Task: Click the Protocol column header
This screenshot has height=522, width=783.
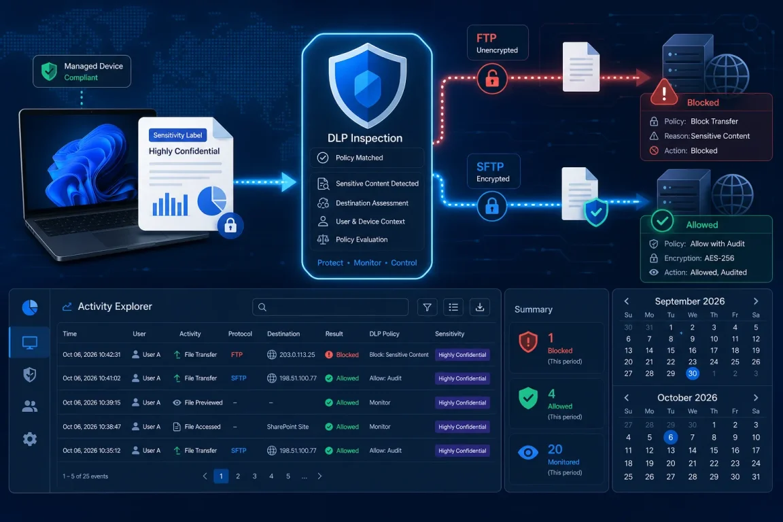Action: point(240,334)
